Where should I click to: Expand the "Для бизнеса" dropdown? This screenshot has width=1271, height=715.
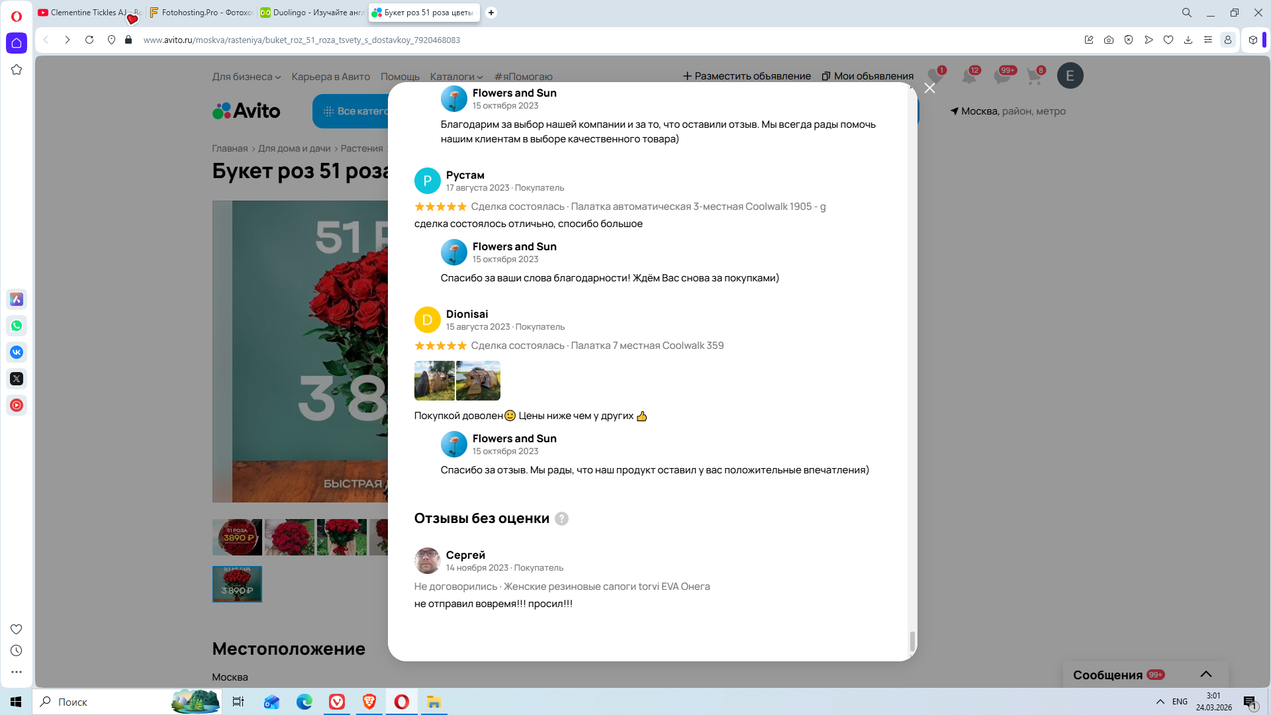pos(246,77)
